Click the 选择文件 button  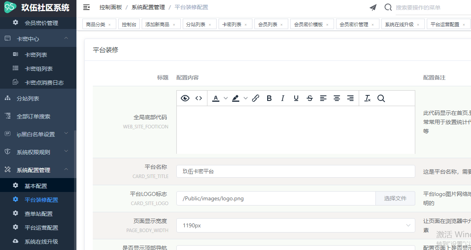(395, 198)
